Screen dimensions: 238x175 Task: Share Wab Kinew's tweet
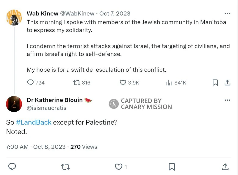[x=227, y=83]
